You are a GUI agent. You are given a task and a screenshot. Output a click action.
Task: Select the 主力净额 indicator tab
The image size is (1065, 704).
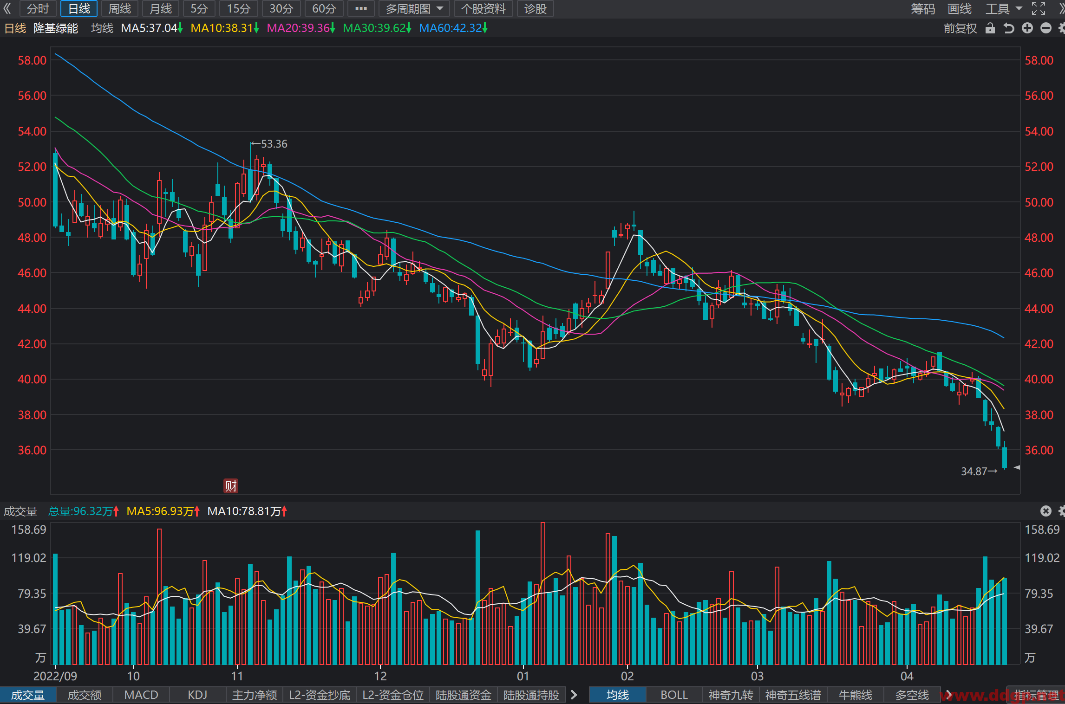pos(255,695)
